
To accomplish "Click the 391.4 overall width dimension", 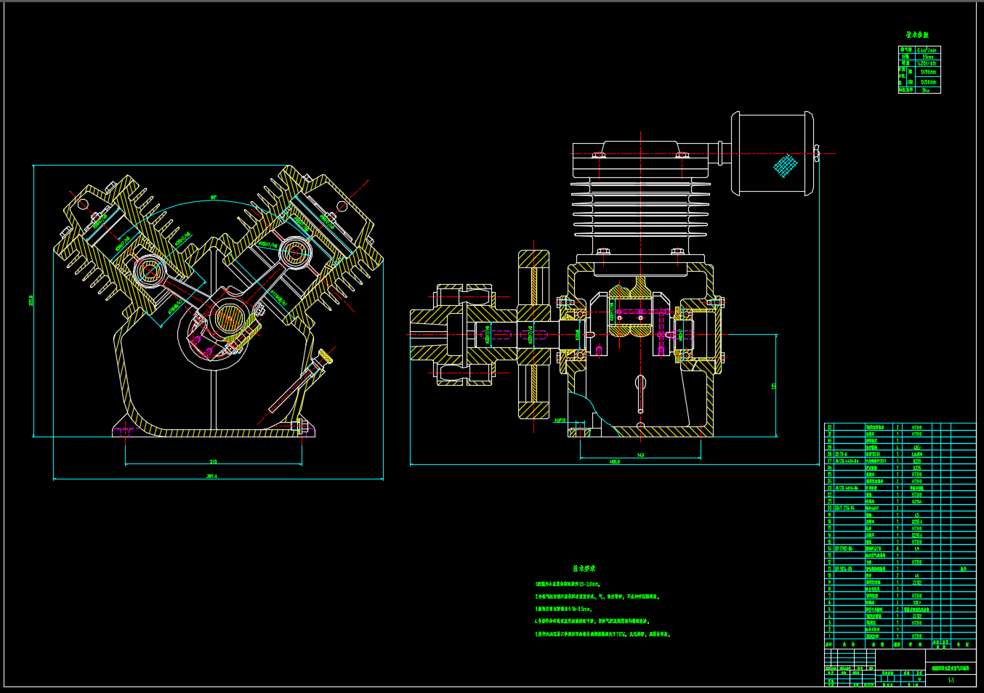I will coord(212,477).
